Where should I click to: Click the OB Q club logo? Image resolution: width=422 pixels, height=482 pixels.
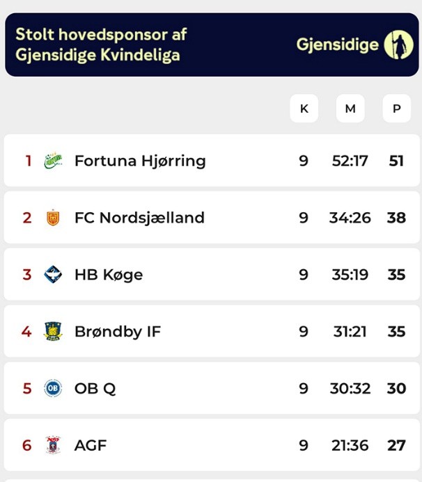click(x=53, y=388)
